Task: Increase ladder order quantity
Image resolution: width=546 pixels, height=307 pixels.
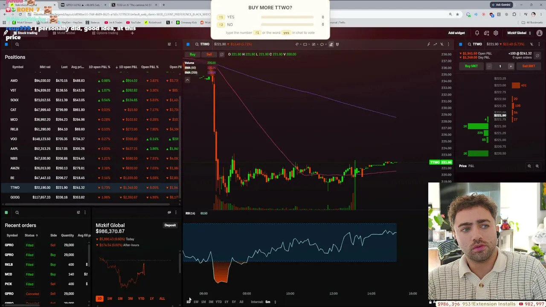Action: pyautogui.click(x=511, y=66)
